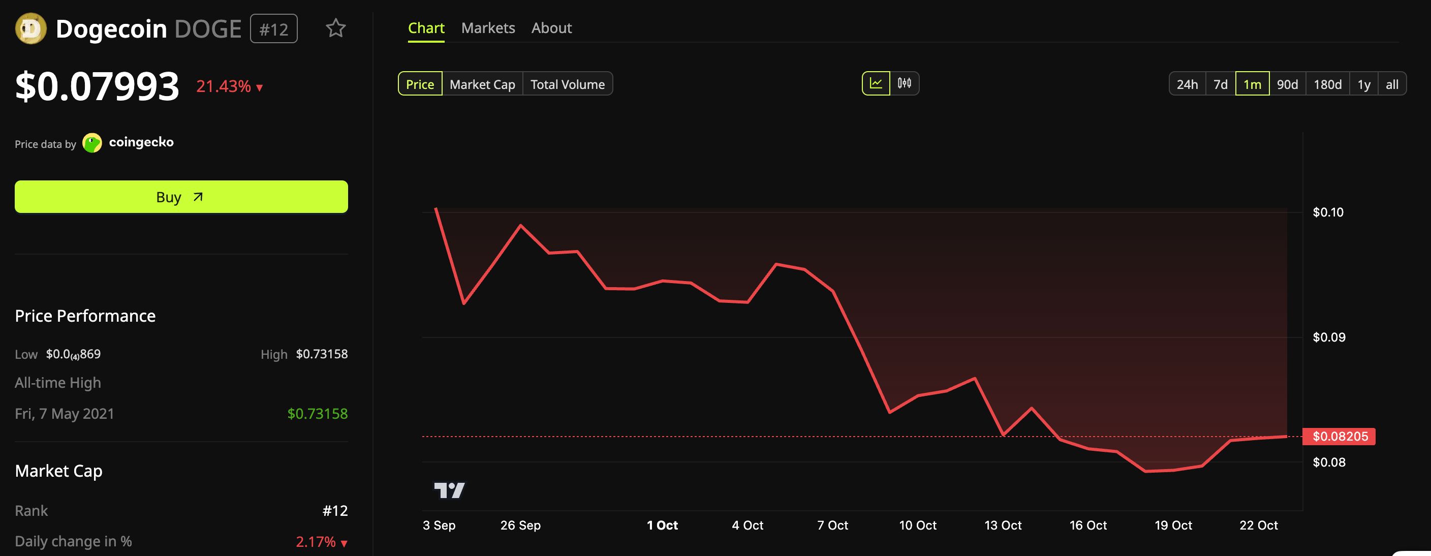Click the red down arrow beside 2.17%
The width and height of the screenshot is (1431, 556).
pyautogui.click(x=344, y=543)
